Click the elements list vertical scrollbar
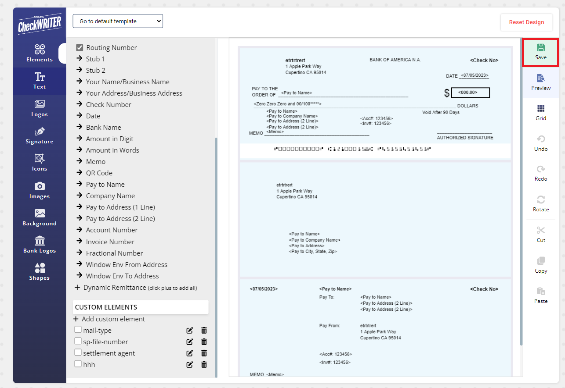565x388 pixels. click(x=216, y=257)
